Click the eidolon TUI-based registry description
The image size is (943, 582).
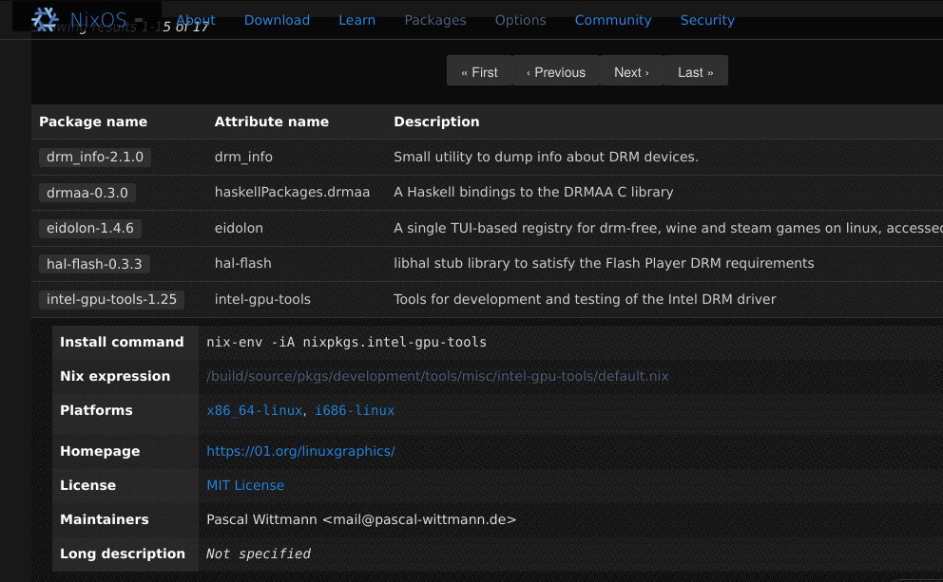(x=667, y=228)
